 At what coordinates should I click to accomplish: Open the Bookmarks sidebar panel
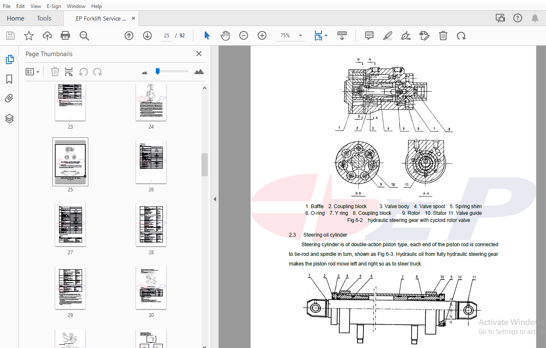coord(10,79)
